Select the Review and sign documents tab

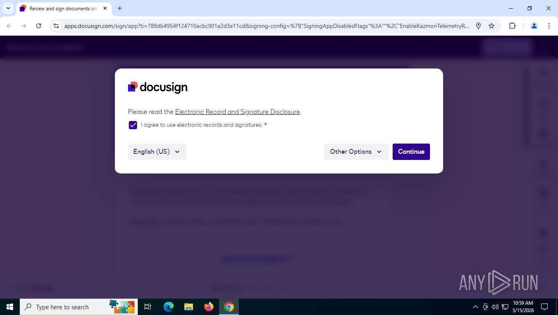click(64, 8)
